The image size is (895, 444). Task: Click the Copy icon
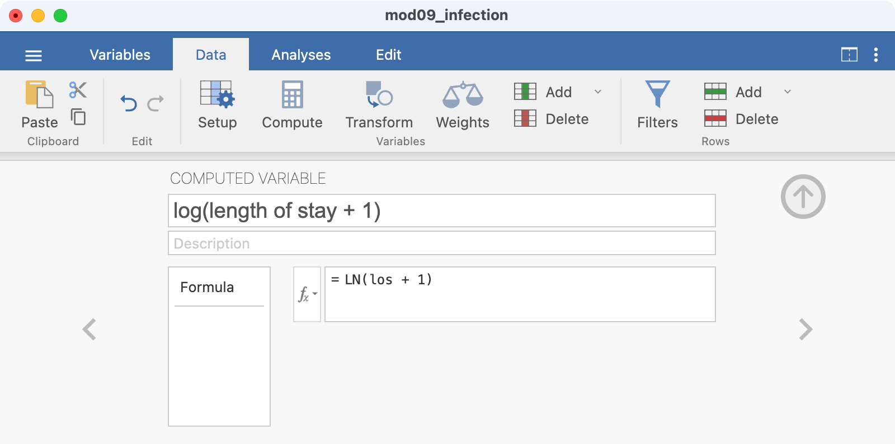(78, 117)
